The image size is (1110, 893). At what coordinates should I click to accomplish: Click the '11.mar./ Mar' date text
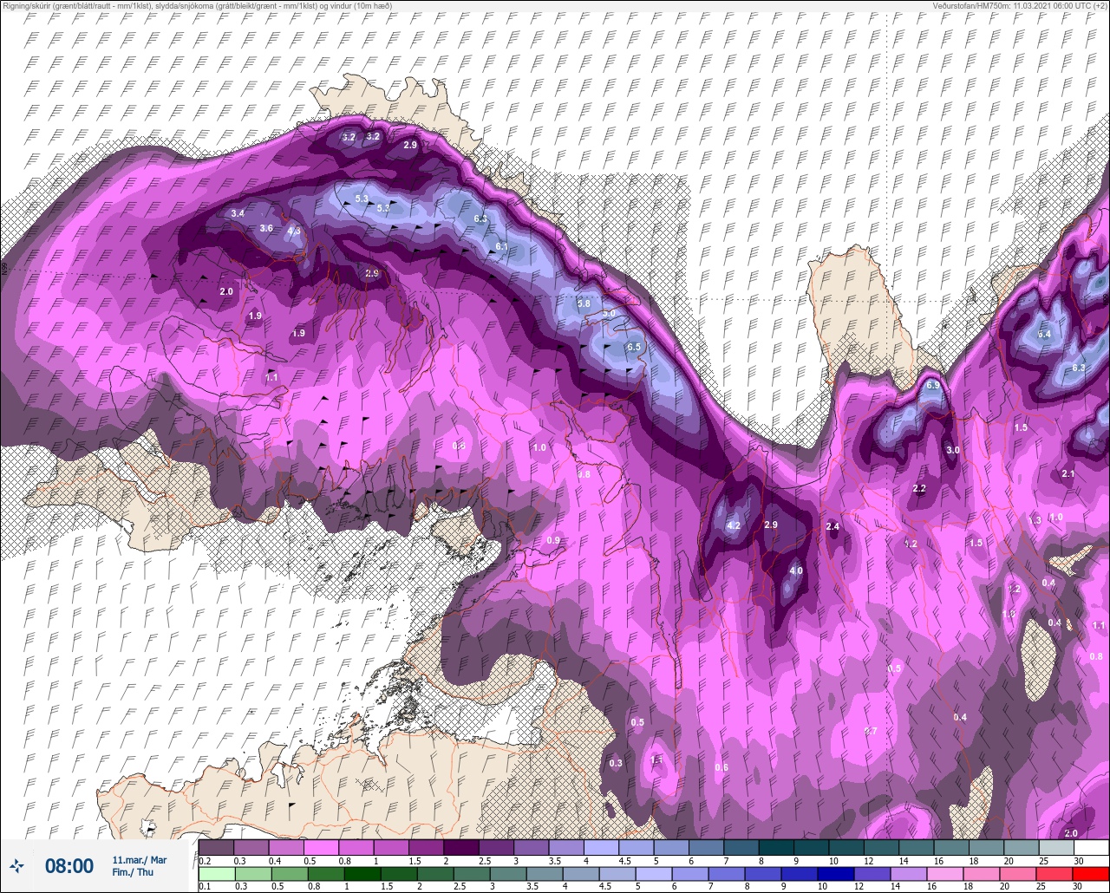click(140, 860)
